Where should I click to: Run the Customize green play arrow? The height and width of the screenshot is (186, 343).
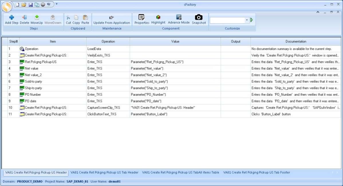tap(252, 20)
